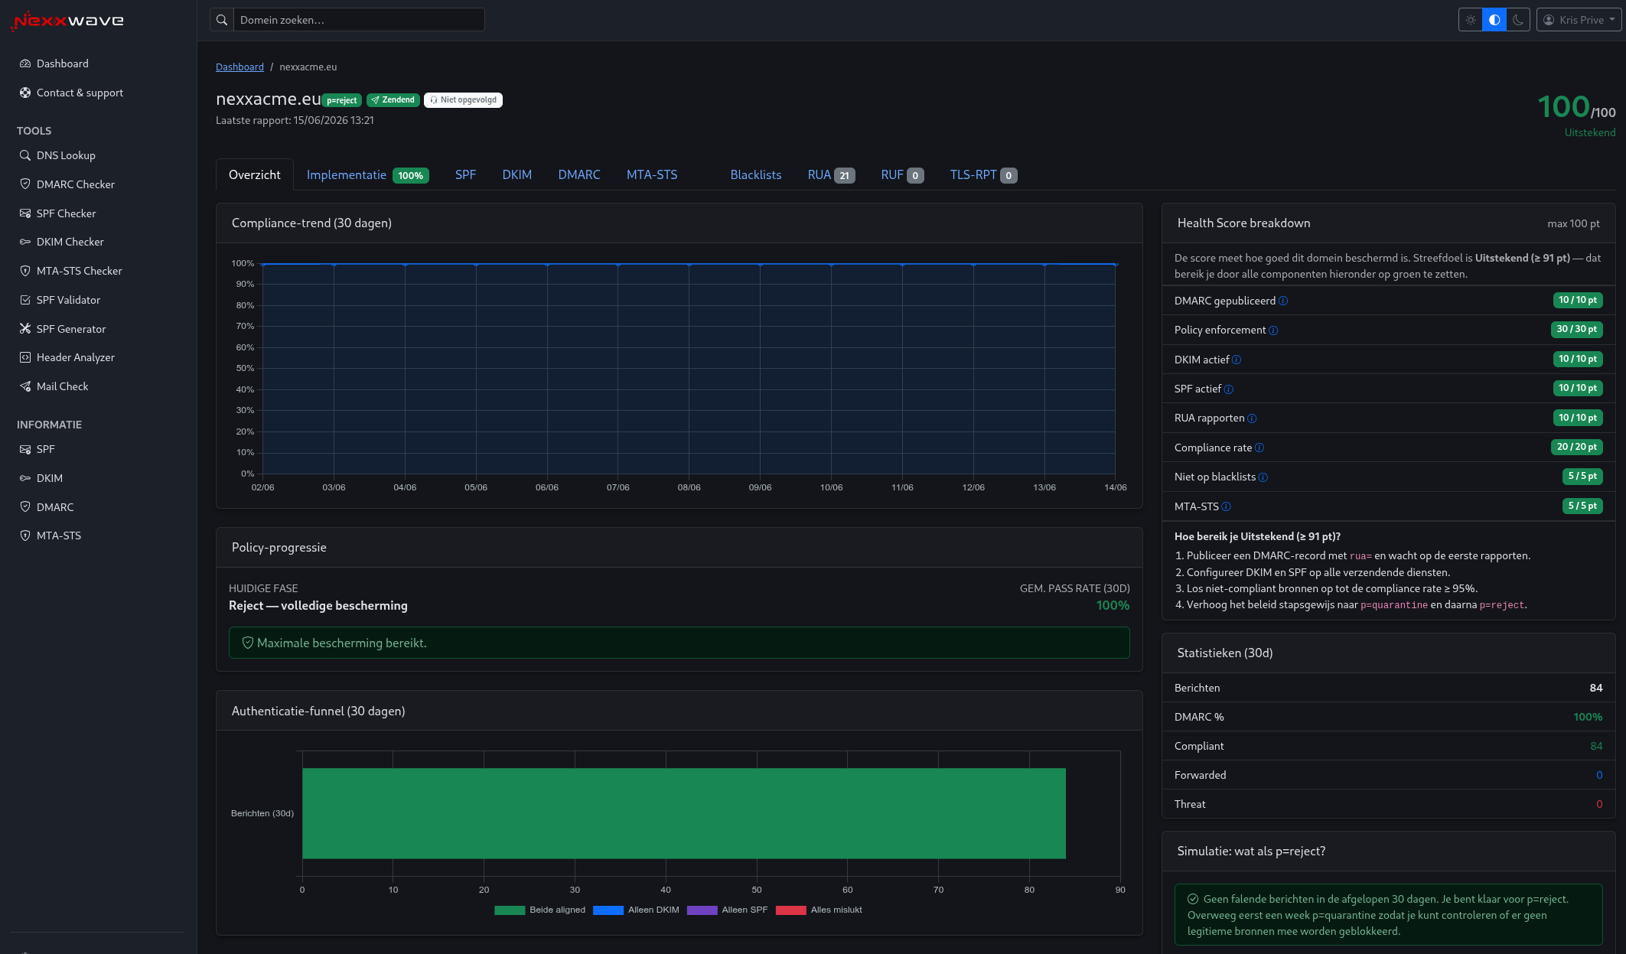This screenshot has width=1626, height=954.
Task: Click the search magnifier icon
Action: (x=222, y=20)
